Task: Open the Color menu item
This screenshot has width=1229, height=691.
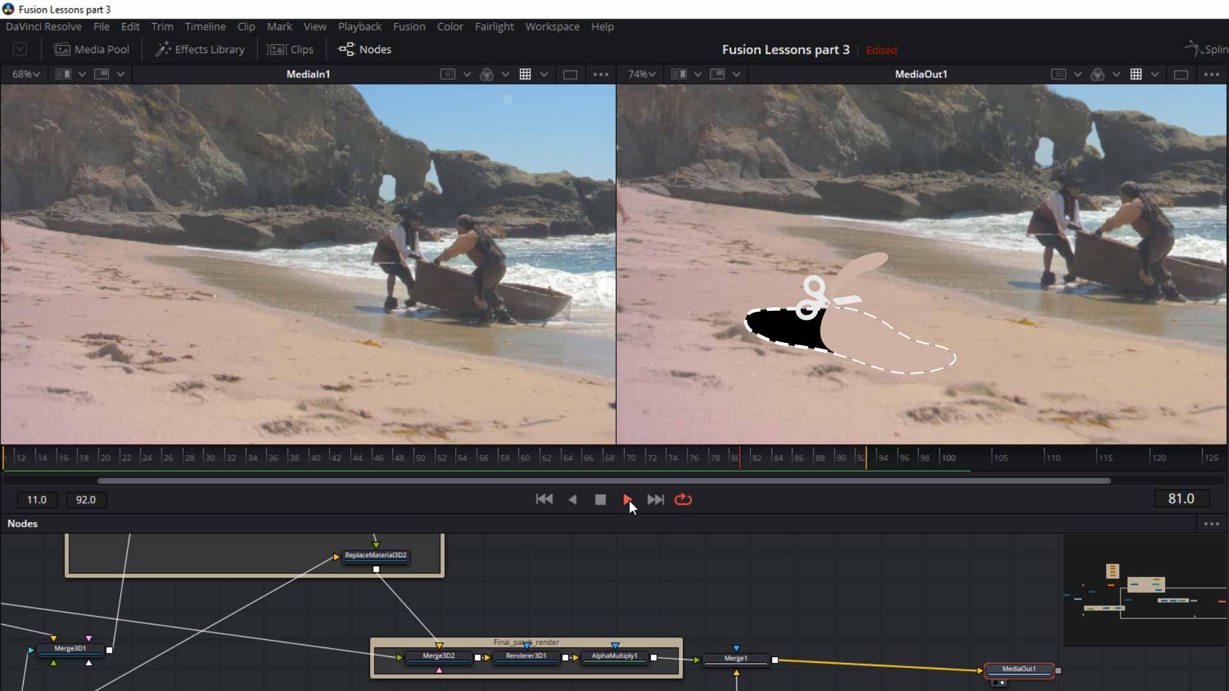Action: point(450,26)
